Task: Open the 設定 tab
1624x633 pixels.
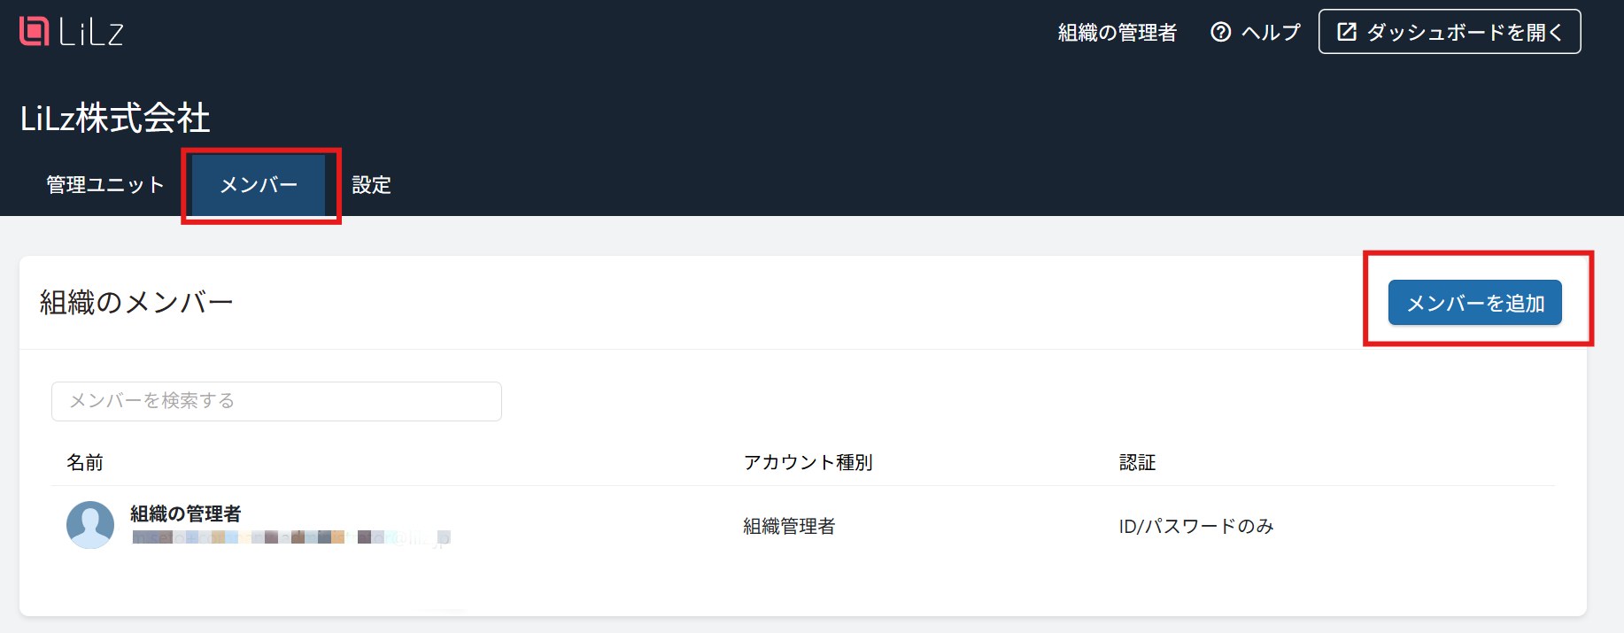Action: [371, 185]
